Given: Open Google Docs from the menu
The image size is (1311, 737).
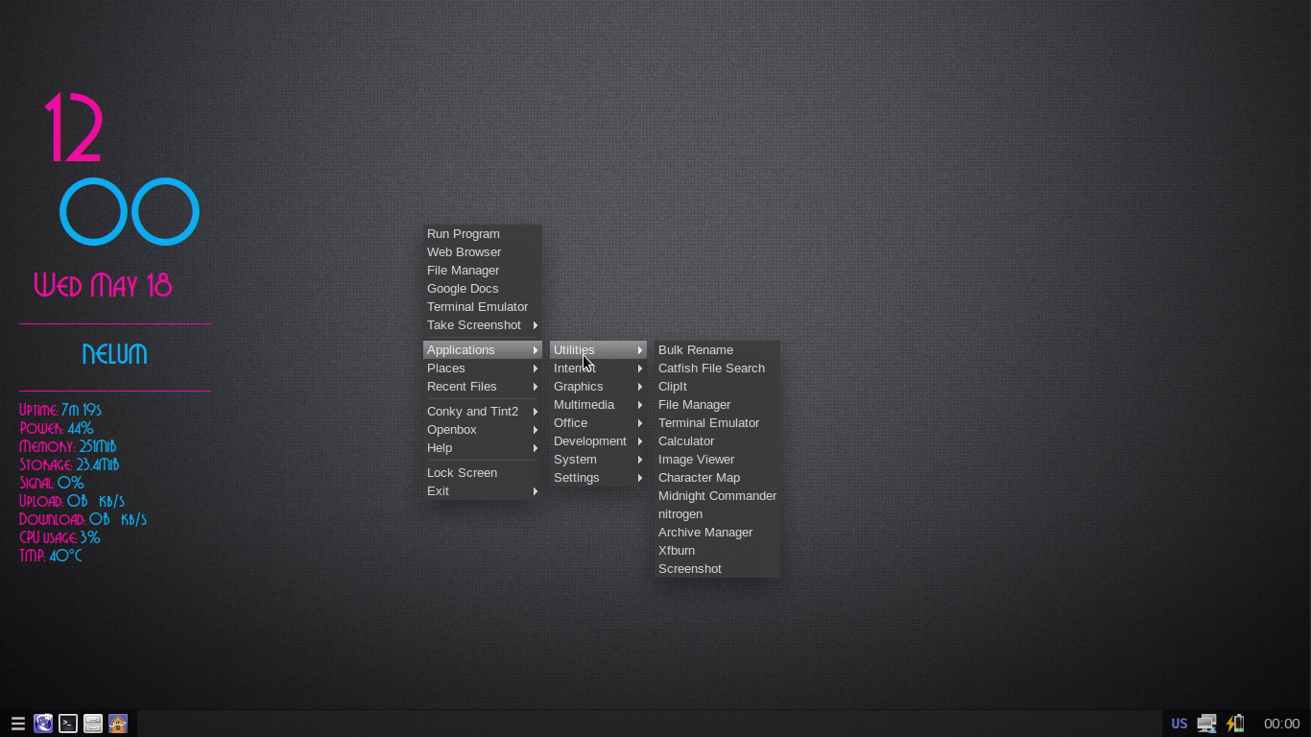Looking at the screenshot, I should tap(463, 289).
